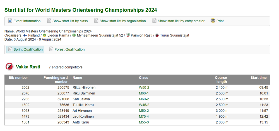The width and height of the screenshot is (279, 131).
Task: Click the Event information icon
Action: 10,21
